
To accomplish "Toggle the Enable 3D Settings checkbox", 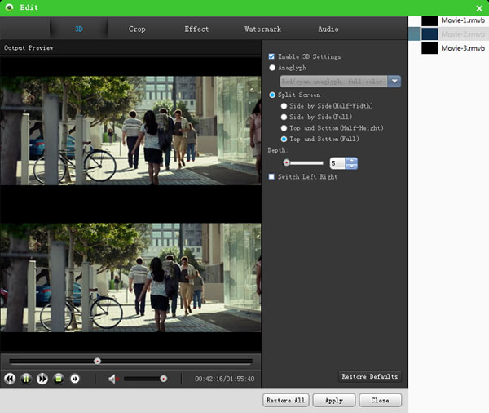I will click(x=271, y=56).
